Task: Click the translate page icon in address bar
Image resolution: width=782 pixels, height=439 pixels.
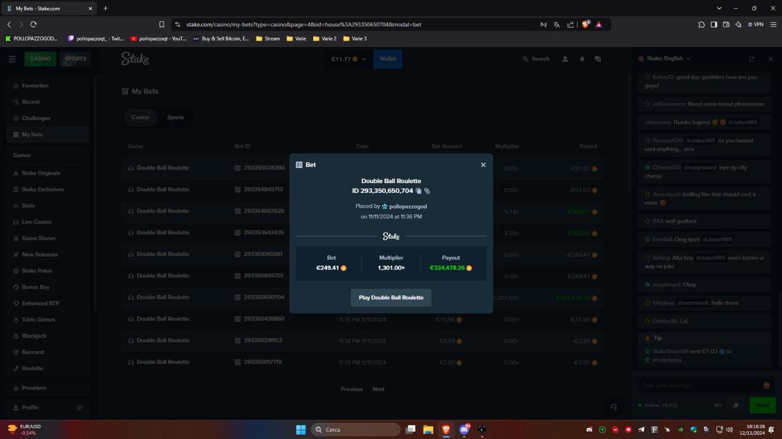Action: (x=557, y=24)
